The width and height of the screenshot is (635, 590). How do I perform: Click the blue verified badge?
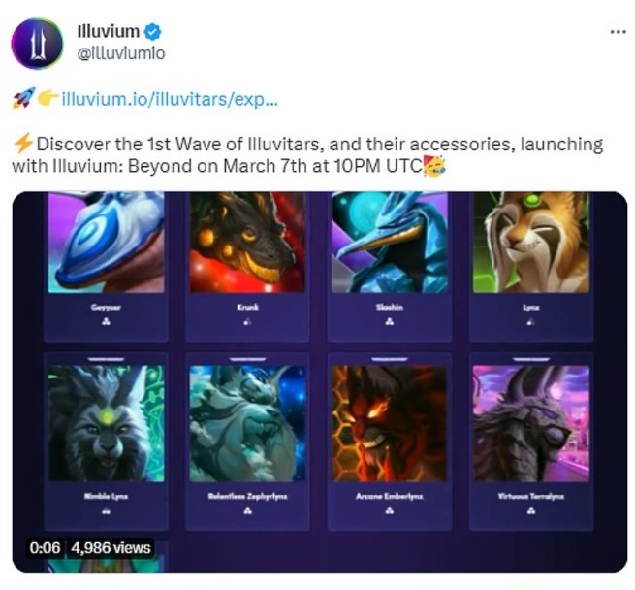[153, 32]
